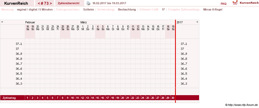This screenshot has width=259, height=108.
Task: Click the KurvenReich title at top left
Action: (16, 3)
